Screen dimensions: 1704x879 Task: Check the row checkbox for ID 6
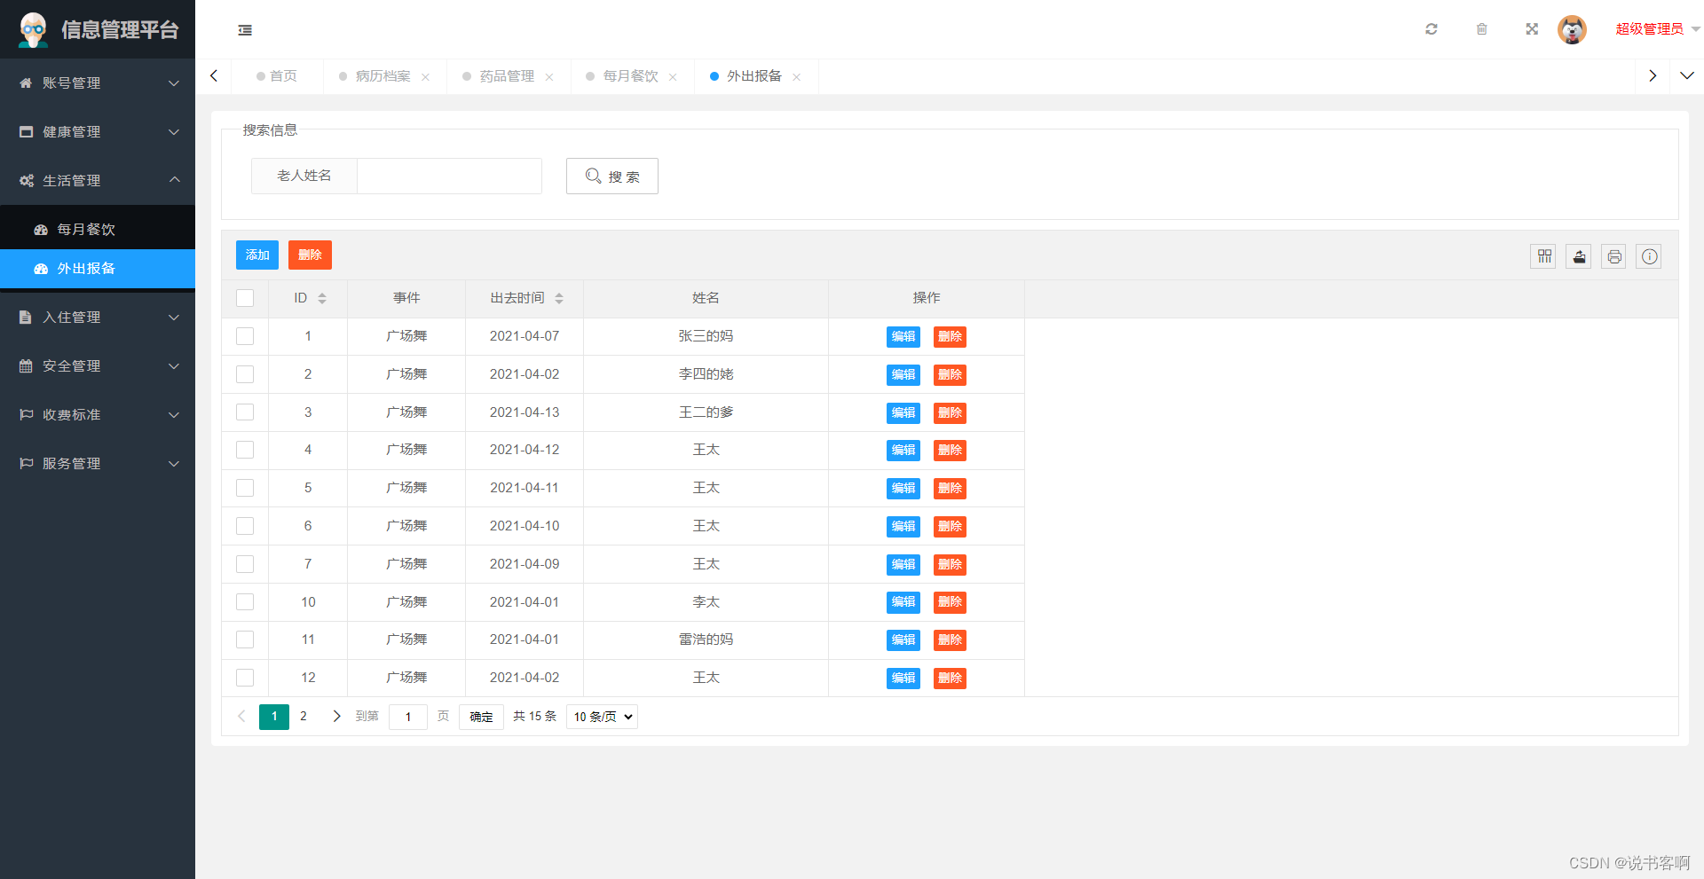[245, 526]
